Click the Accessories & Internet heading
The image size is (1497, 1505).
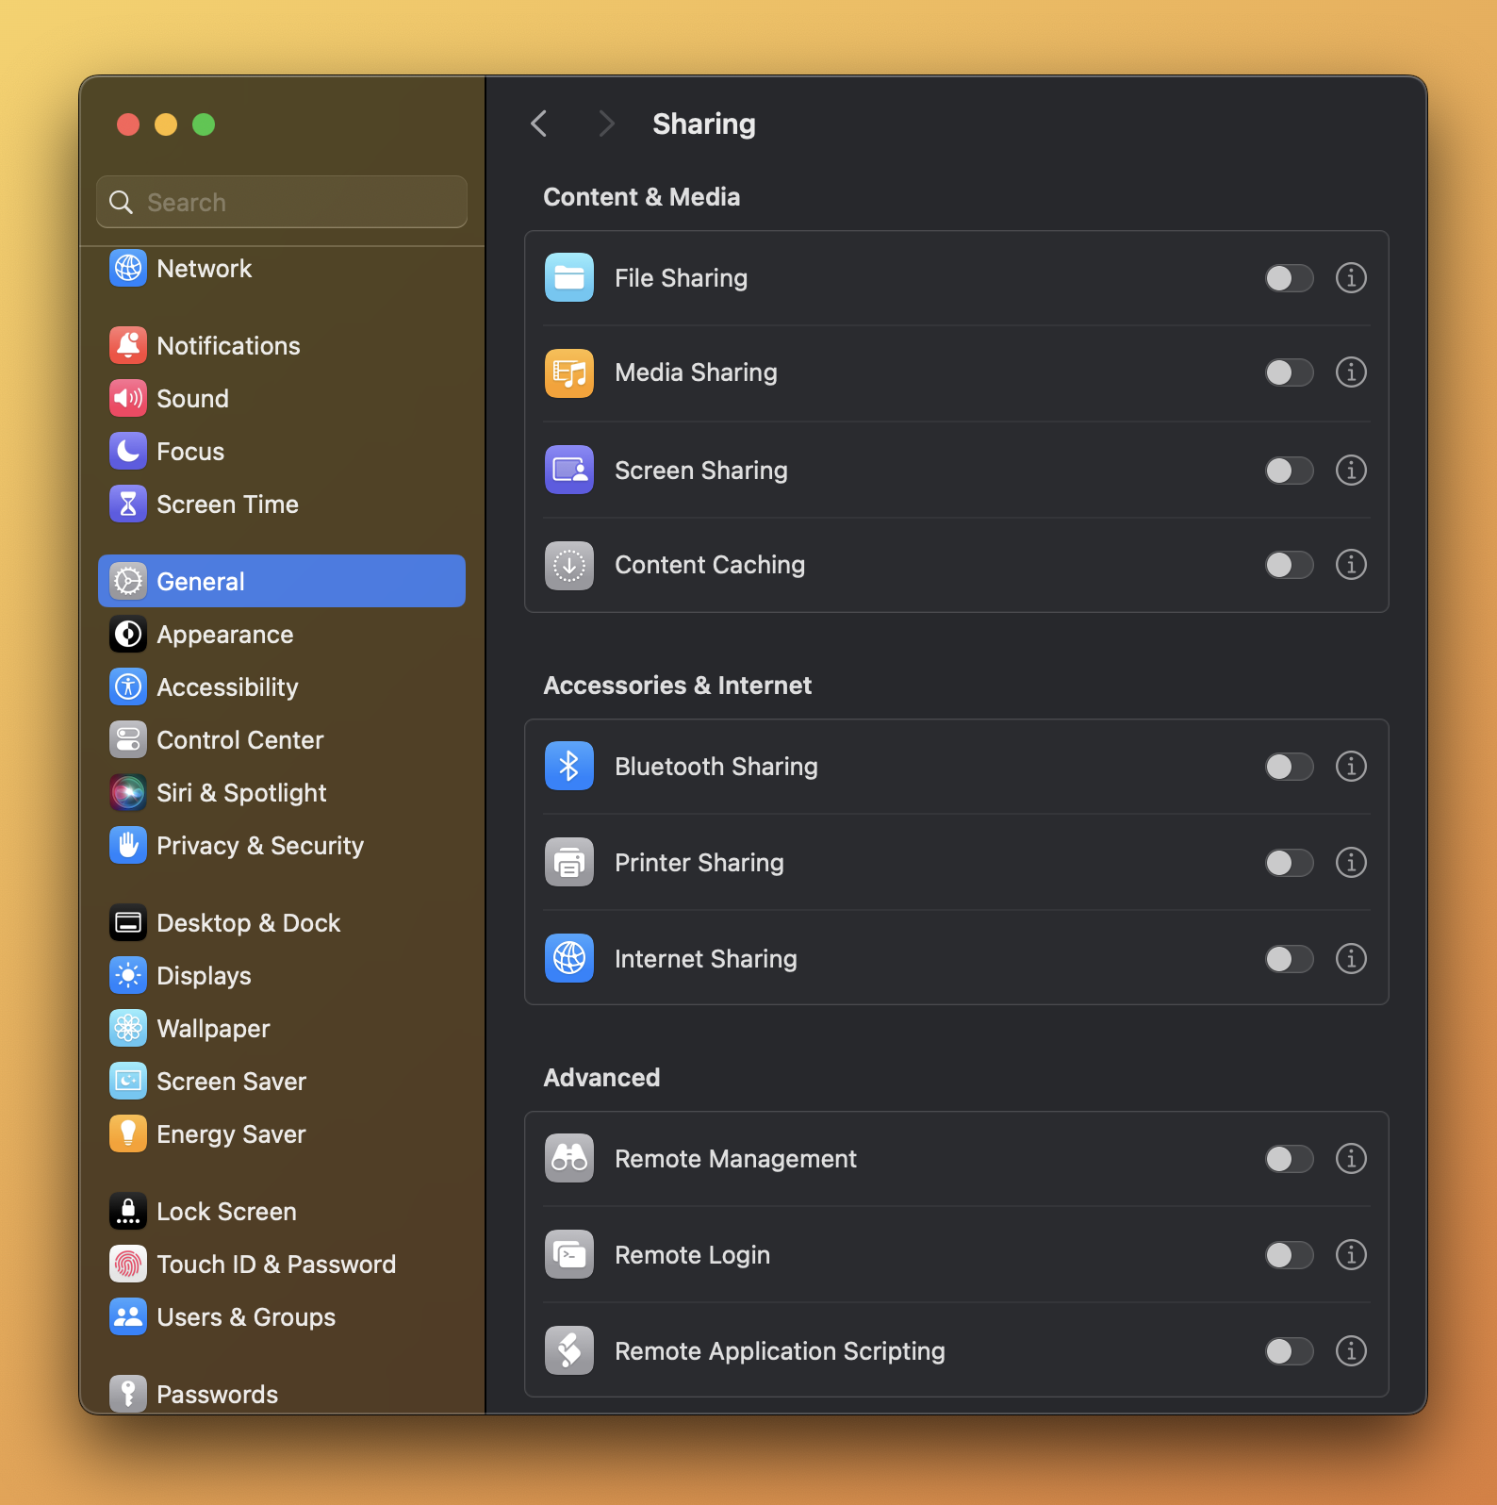pyautogui.click(x=678, y=686)
